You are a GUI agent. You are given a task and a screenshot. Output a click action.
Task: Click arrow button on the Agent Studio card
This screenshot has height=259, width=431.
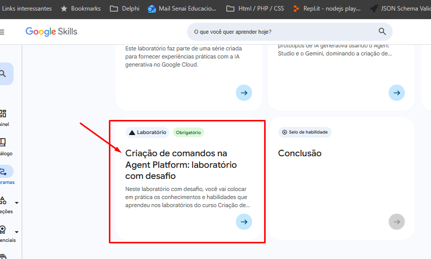(396, 93)
